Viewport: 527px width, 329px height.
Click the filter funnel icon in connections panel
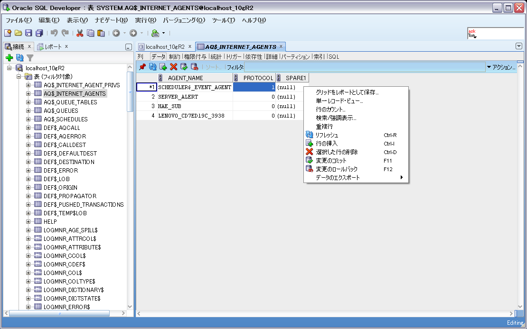pyautogui.click(x=30, y=58)
